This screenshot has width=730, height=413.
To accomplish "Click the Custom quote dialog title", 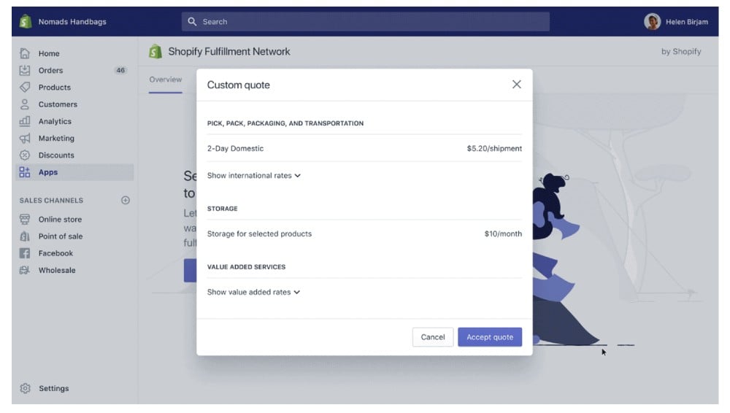I will click(239, 85).
